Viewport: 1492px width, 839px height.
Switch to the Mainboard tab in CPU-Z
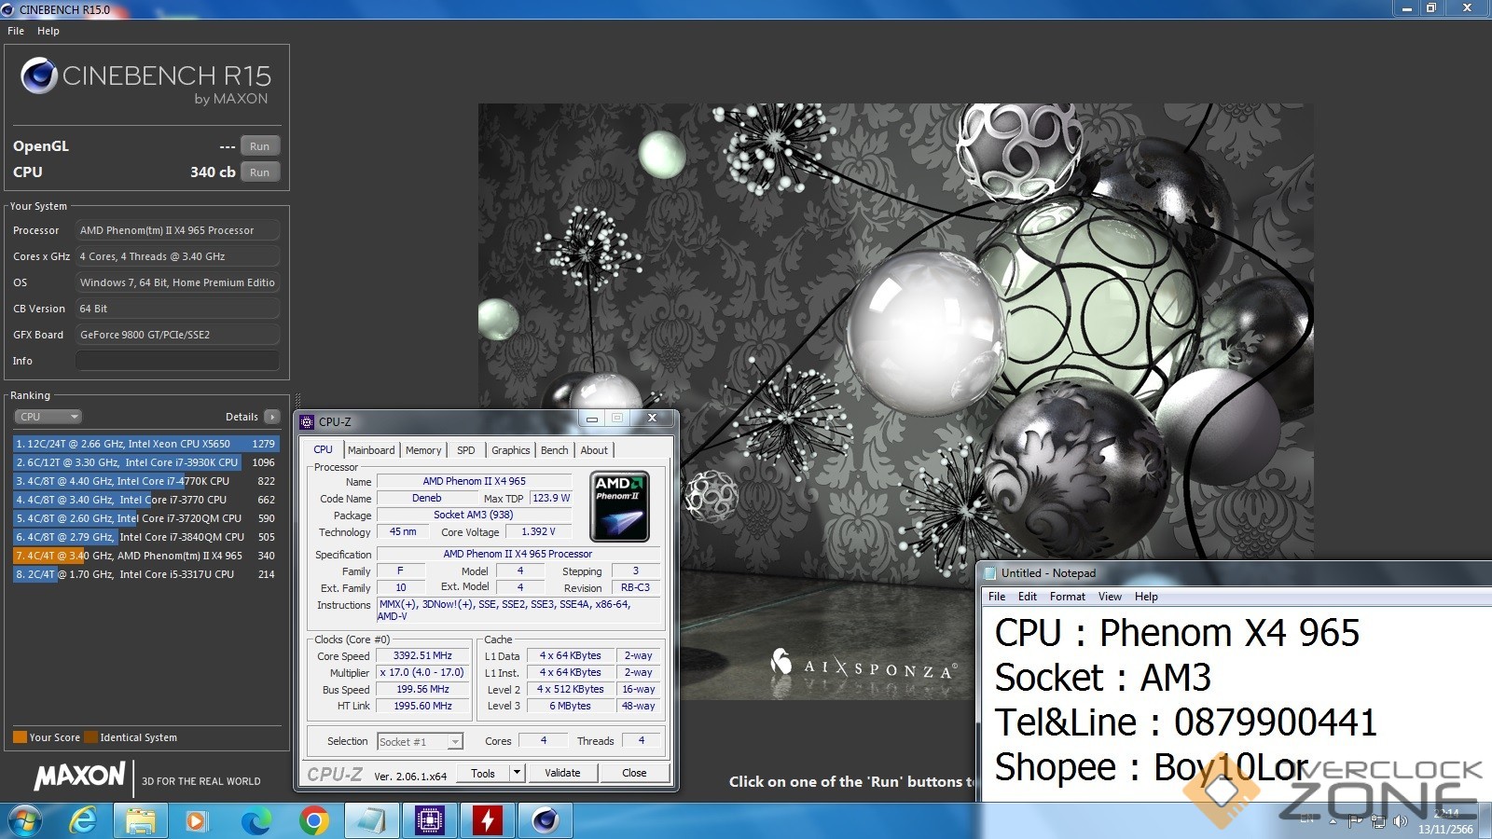pyautogui.click(x=371, y=450)
